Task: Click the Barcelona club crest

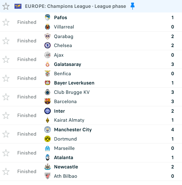Action: click(x=48, y=101)
